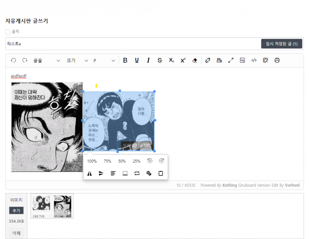Toggle the 공지 checkbox
Image resolution: width=309 pixels, height=239 pixels.
[8, 31]
